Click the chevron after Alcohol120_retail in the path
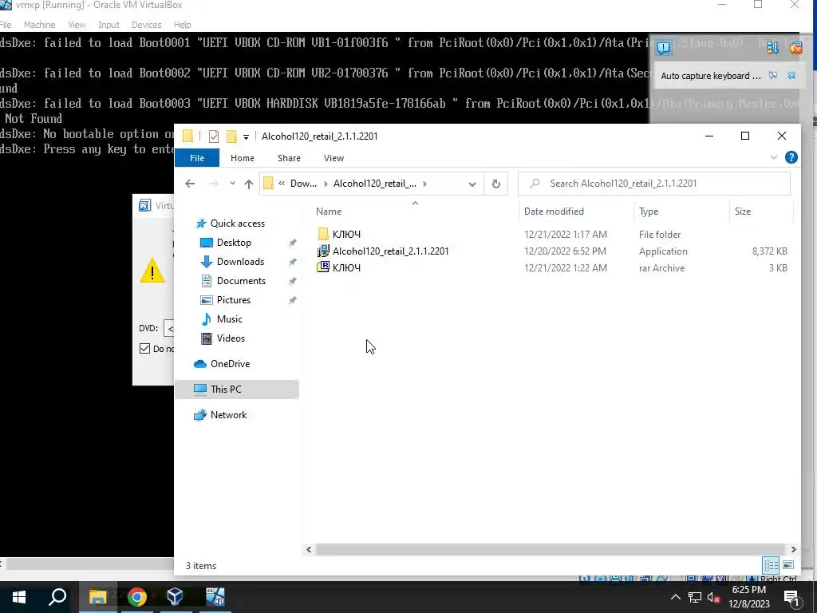The height and width of the screenshot is (613, 817). [424, 184]
